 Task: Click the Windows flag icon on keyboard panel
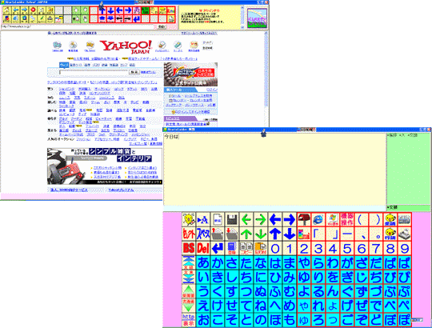point(333,219)
